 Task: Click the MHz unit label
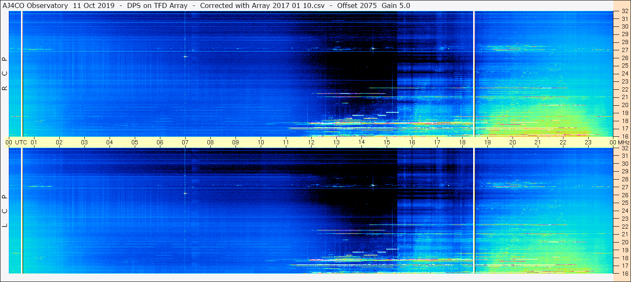pyautogui.click(x=621, y=142)
